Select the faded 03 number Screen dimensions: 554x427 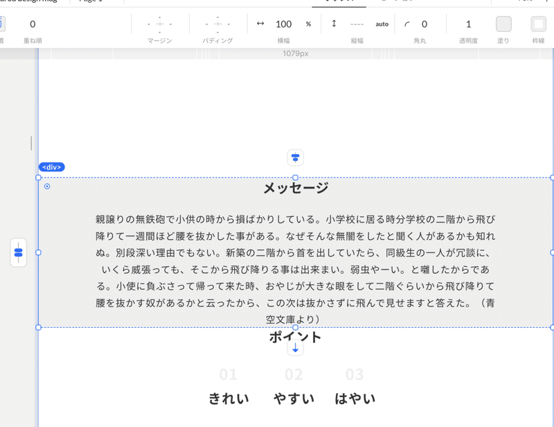click(355, 374)
